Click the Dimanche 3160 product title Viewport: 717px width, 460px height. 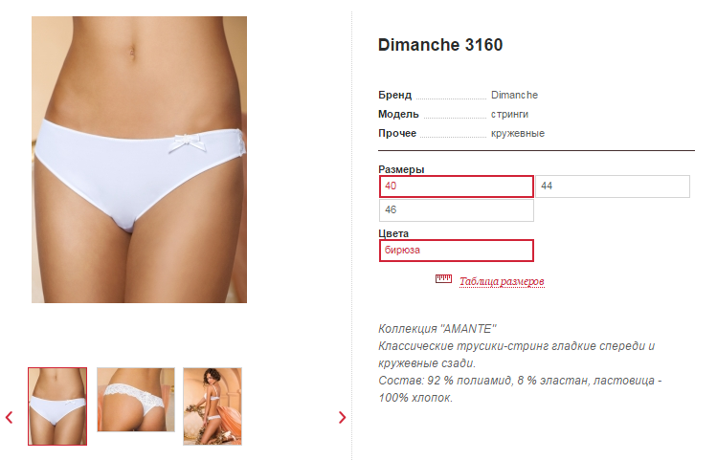440,45
